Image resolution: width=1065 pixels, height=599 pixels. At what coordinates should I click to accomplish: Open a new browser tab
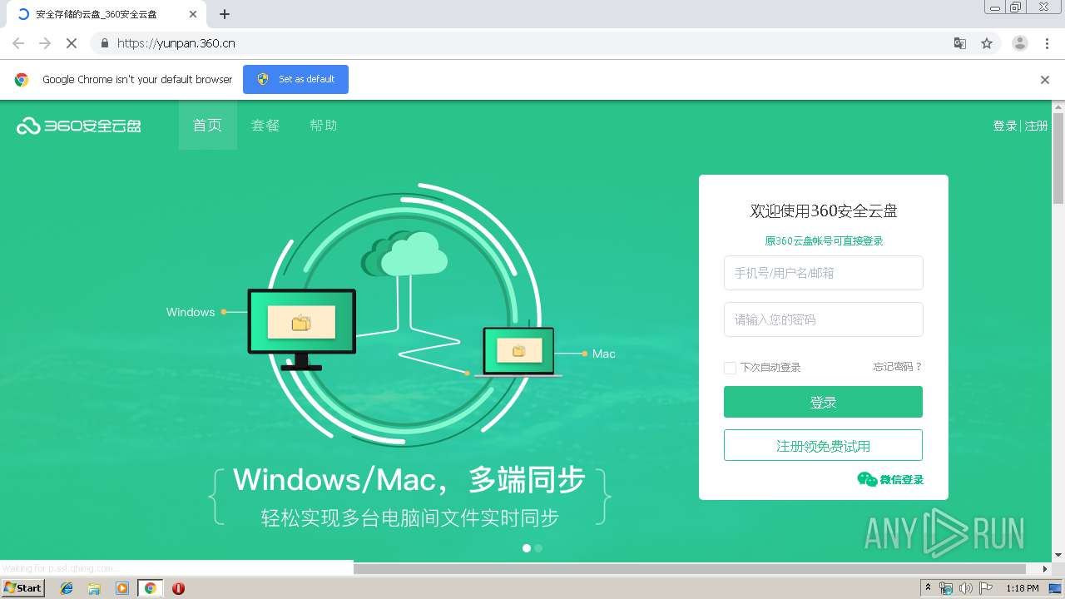click(225, 14)
